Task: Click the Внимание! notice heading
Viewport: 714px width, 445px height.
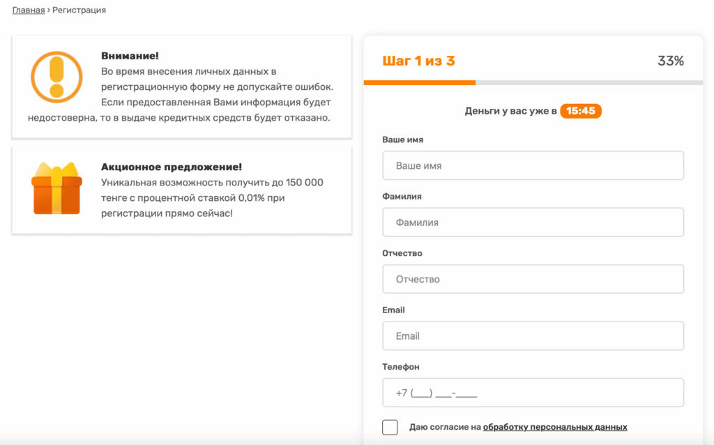Action: tap(130, 56)
